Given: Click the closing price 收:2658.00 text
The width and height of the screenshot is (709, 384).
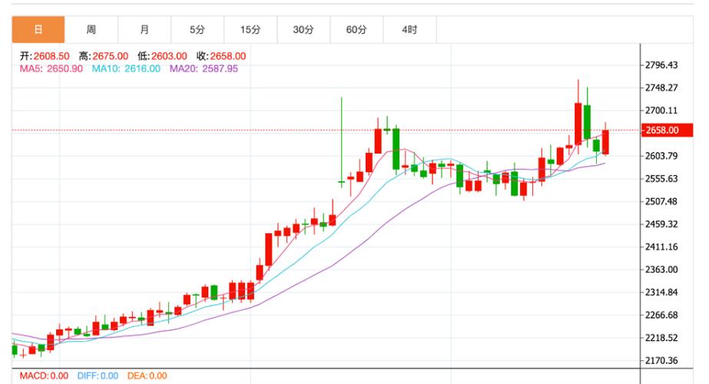Looking at the screenshot, I should pos(220,56).
